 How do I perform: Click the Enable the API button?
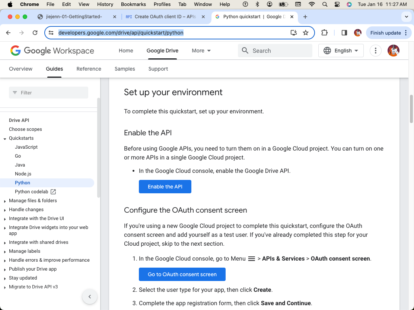pyautogui.click(x=165, y=187)
